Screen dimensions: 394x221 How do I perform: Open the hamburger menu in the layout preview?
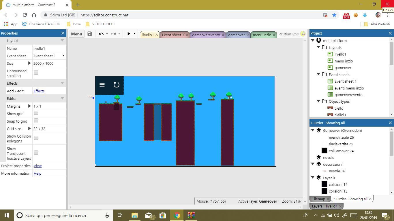102,85
